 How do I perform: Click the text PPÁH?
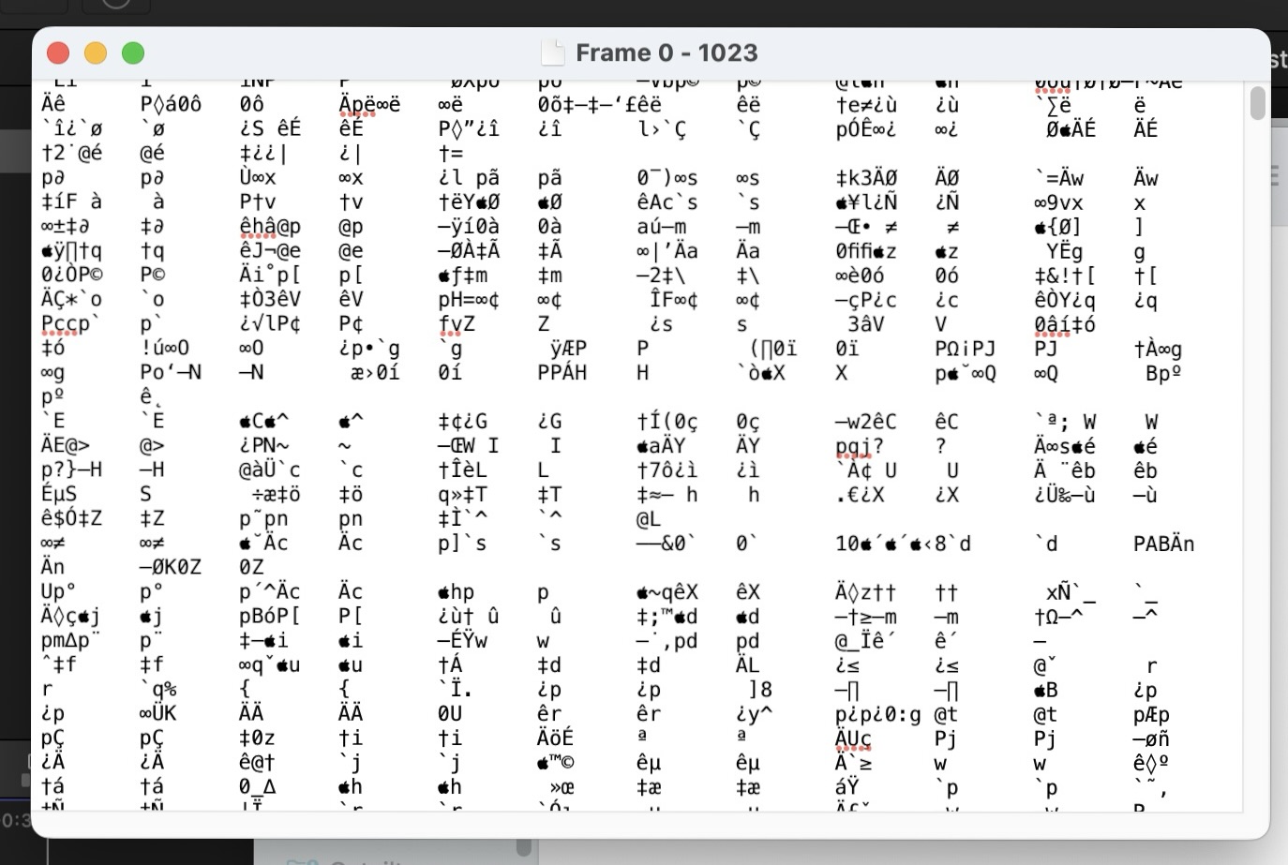tap(562, 373)
